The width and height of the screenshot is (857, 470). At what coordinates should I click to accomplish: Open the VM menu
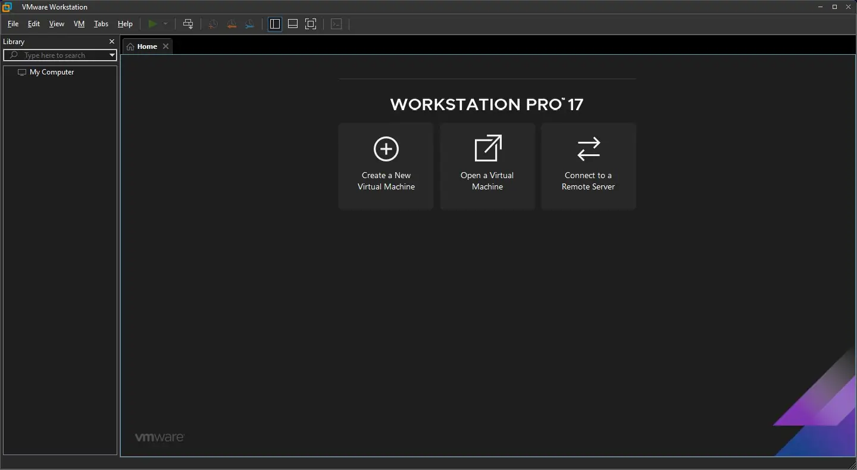pyautogui.click(x=79, y=24)
